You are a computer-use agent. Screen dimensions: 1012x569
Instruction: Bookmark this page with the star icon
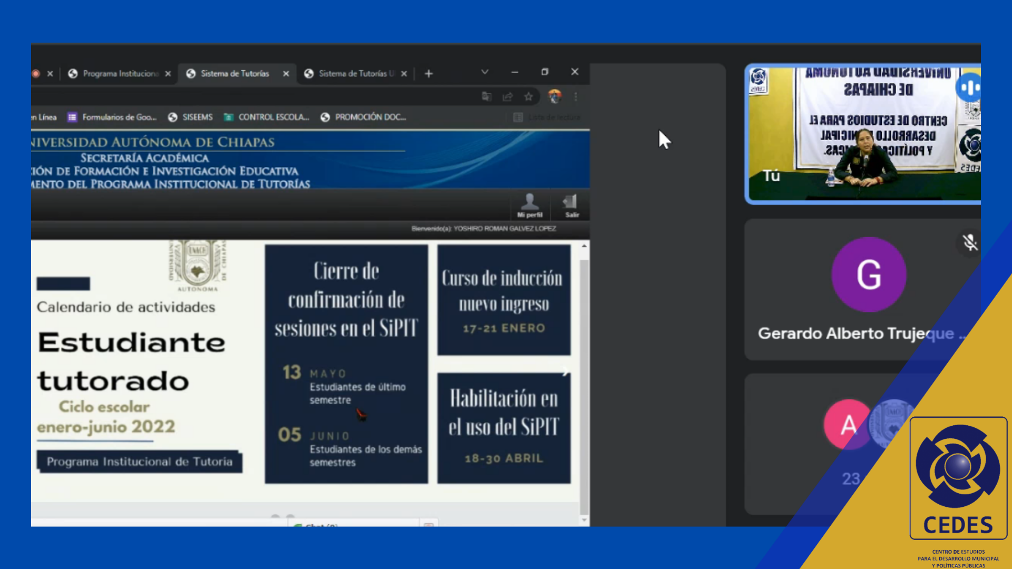pos(528,96)
